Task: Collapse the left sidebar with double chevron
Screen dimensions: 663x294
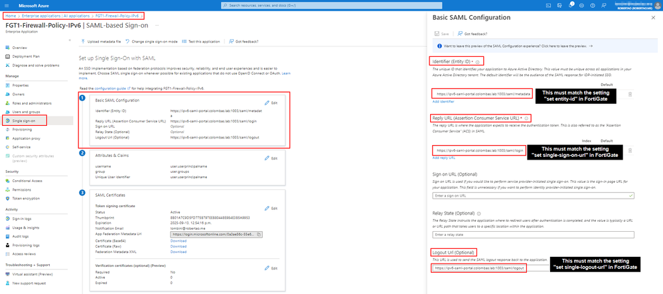Action: tap(69, 40)
